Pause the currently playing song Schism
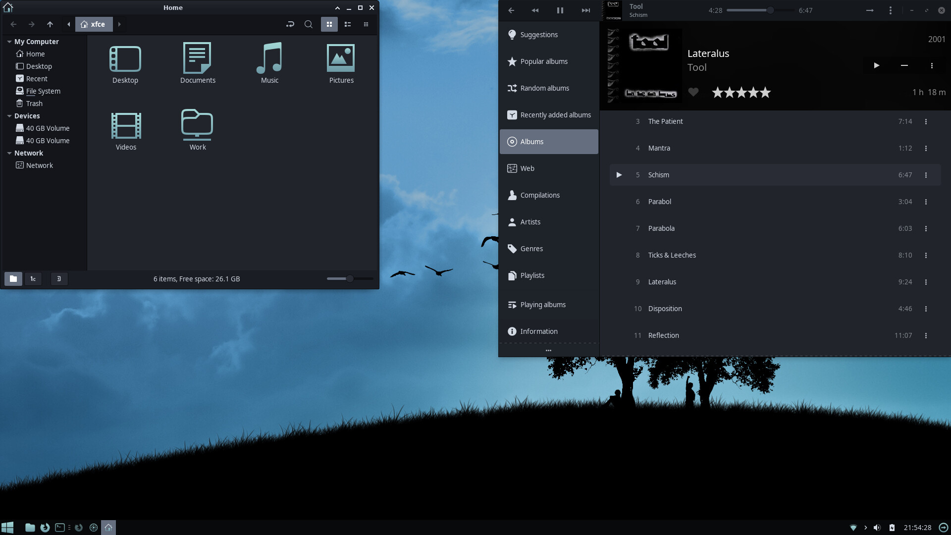The height and width of the screenshot is (535, 951). coord(560,10)
